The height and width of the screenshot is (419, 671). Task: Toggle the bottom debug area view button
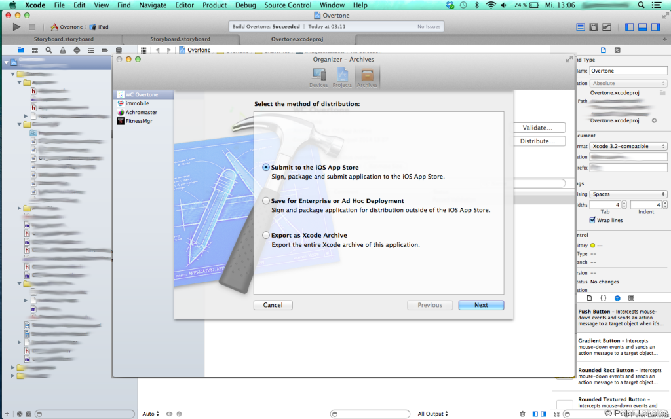click(642, 27)
